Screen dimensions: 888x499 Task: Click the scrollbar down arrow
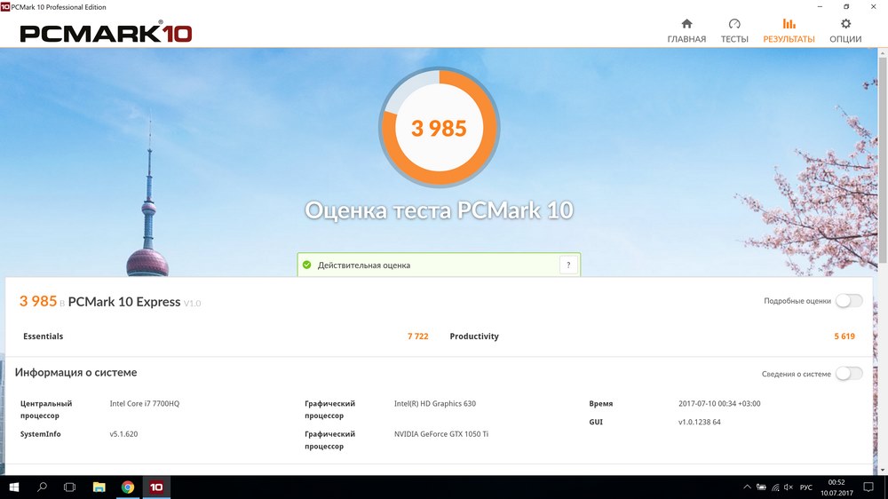883,471
